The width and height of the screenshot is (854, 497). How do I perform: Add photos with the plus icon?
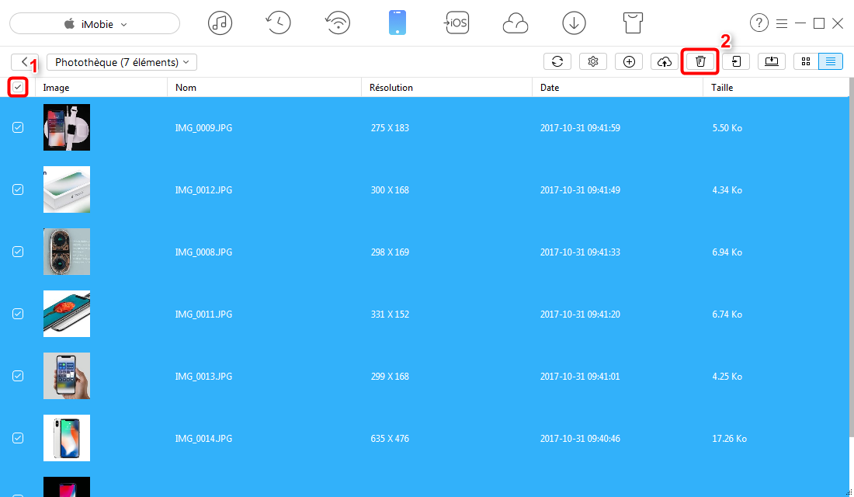point(629,61)
